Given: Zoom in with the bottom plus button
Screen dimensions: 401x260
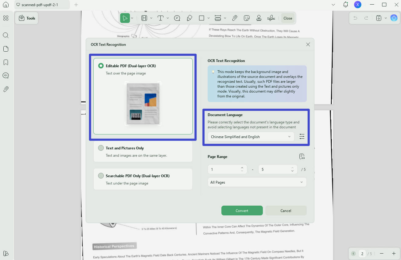Looking at the screenshot, I should (x=394, y=254).
